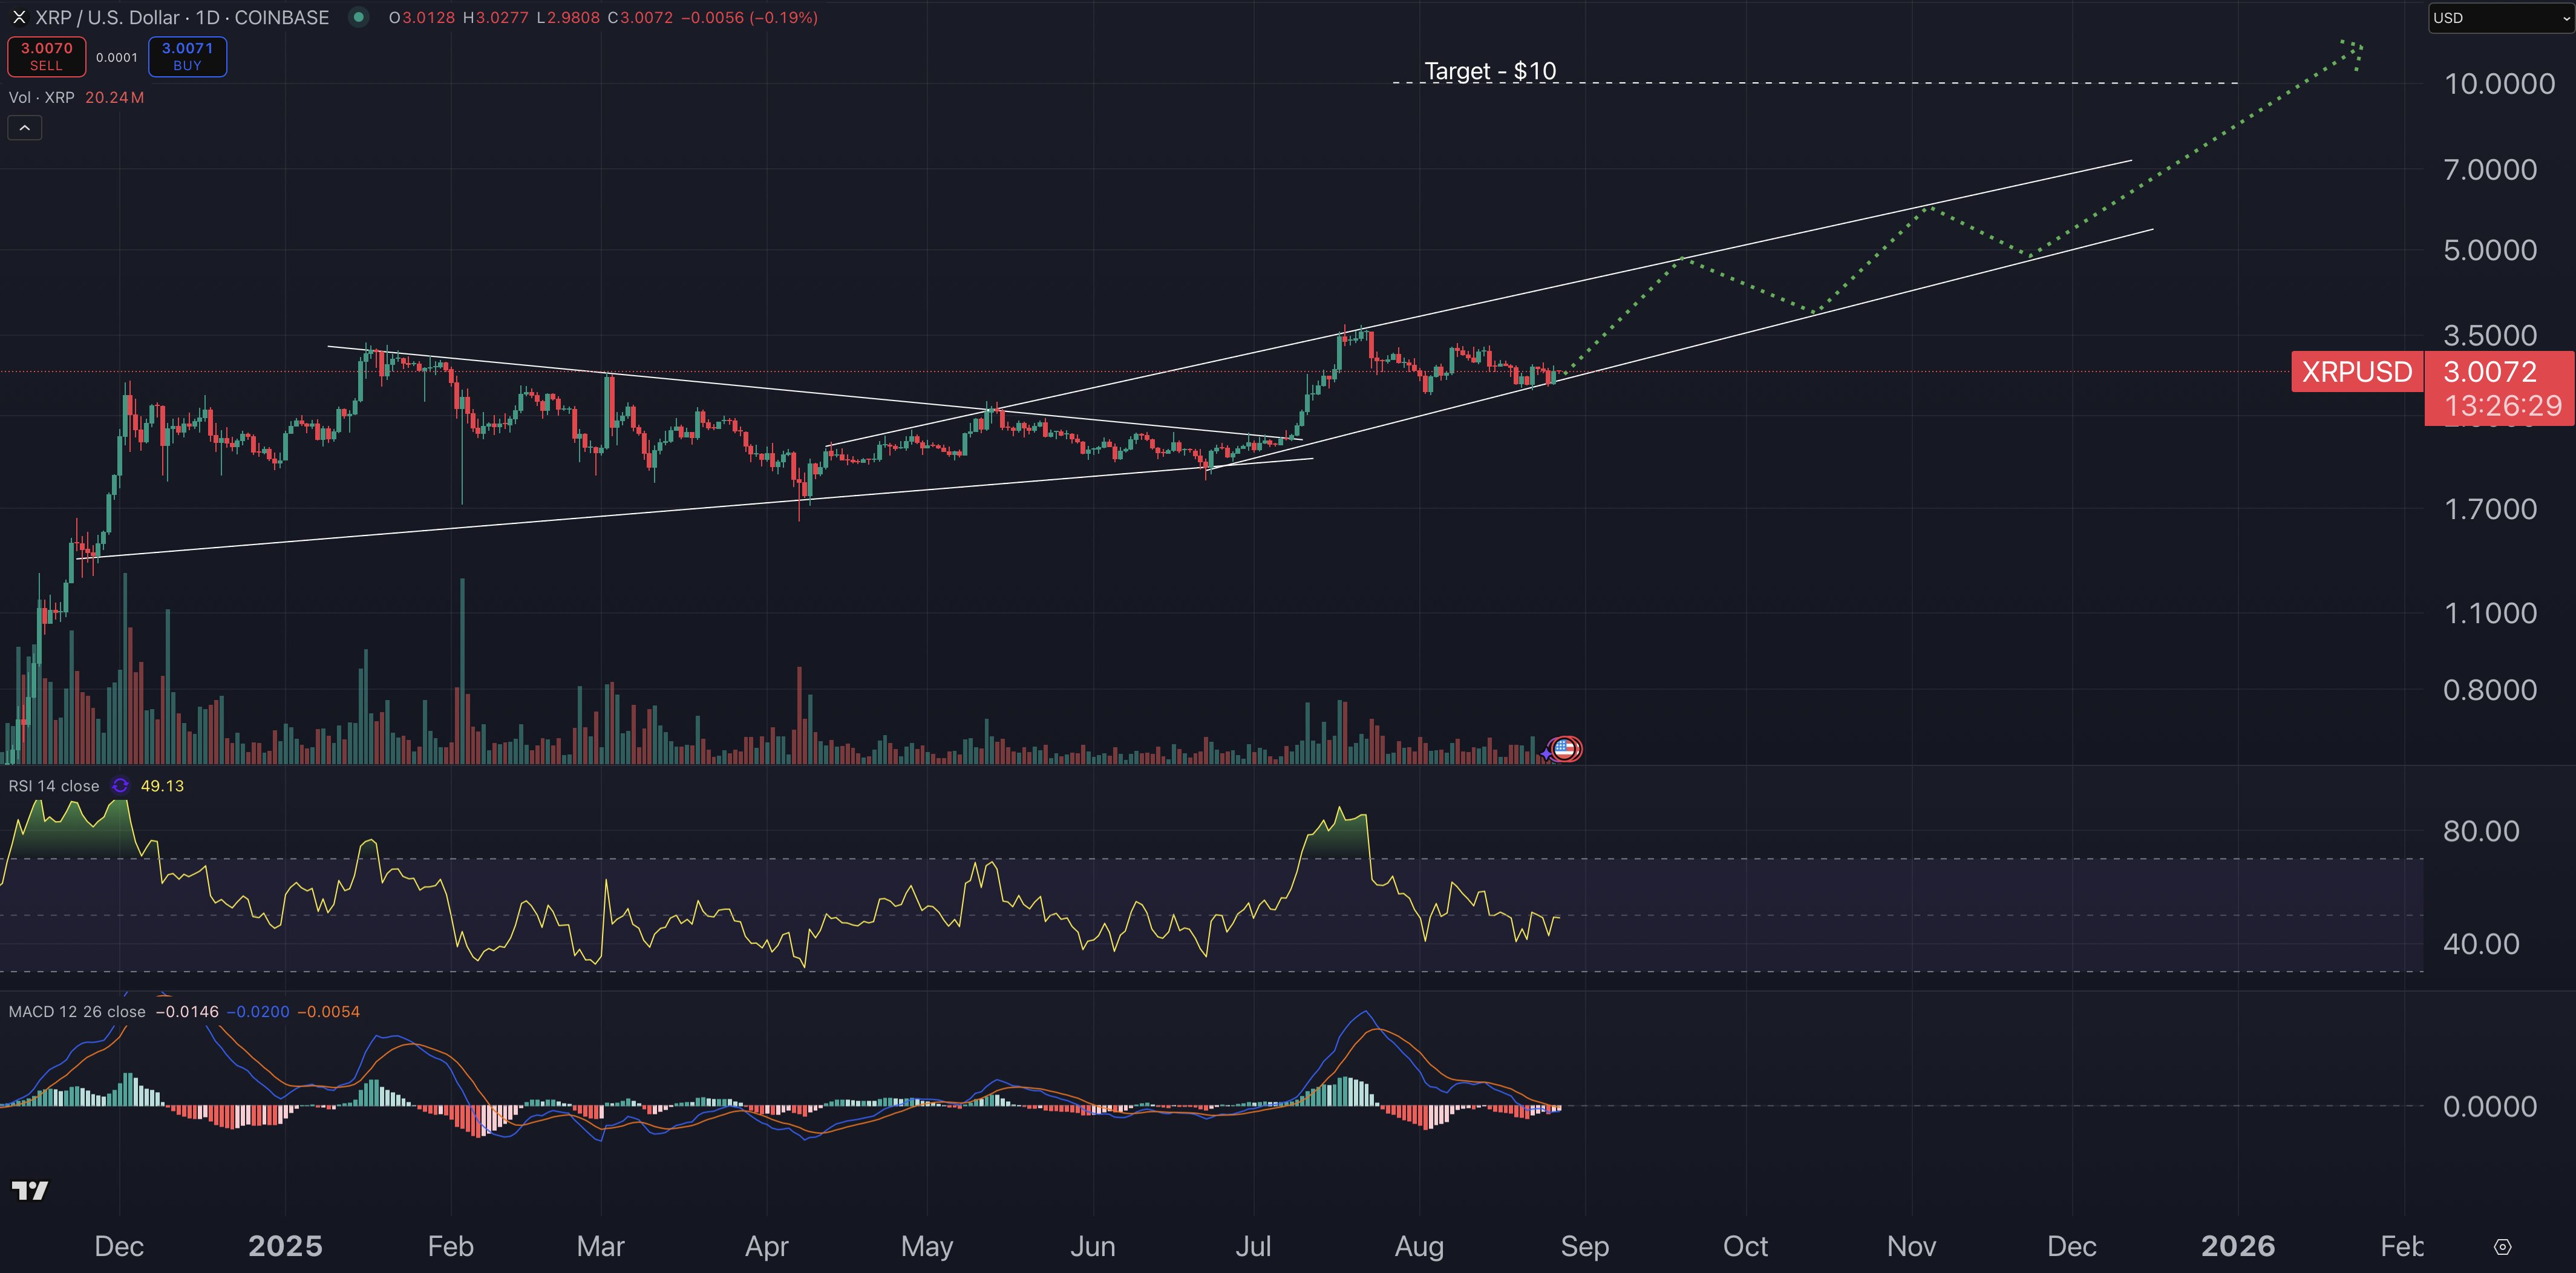Image resolution: width=2576 pixels, height=1273 pixels.
Task: Click the countdown 13:26:29 label
Action: pyautogui.click(x=2503, y=405)
